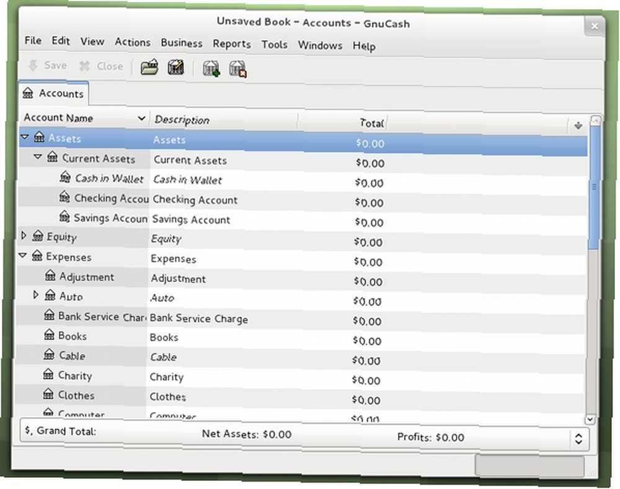Open the Actions menu
Viewport: 620px width, 489px height.
click(133, 42)
